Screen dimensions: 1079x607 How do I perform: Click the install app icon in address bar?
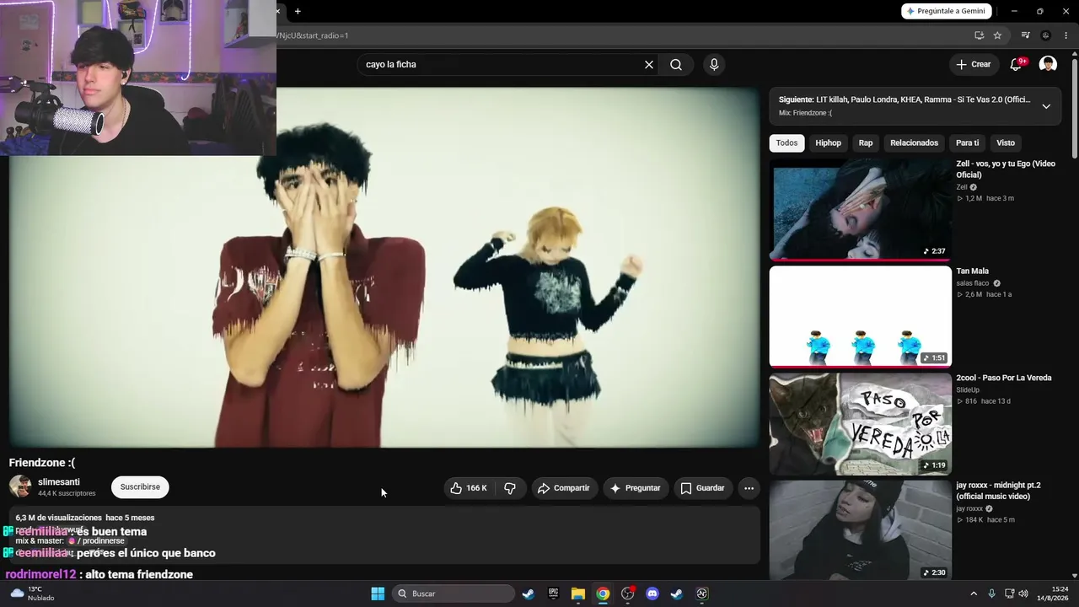pos(979,35)
